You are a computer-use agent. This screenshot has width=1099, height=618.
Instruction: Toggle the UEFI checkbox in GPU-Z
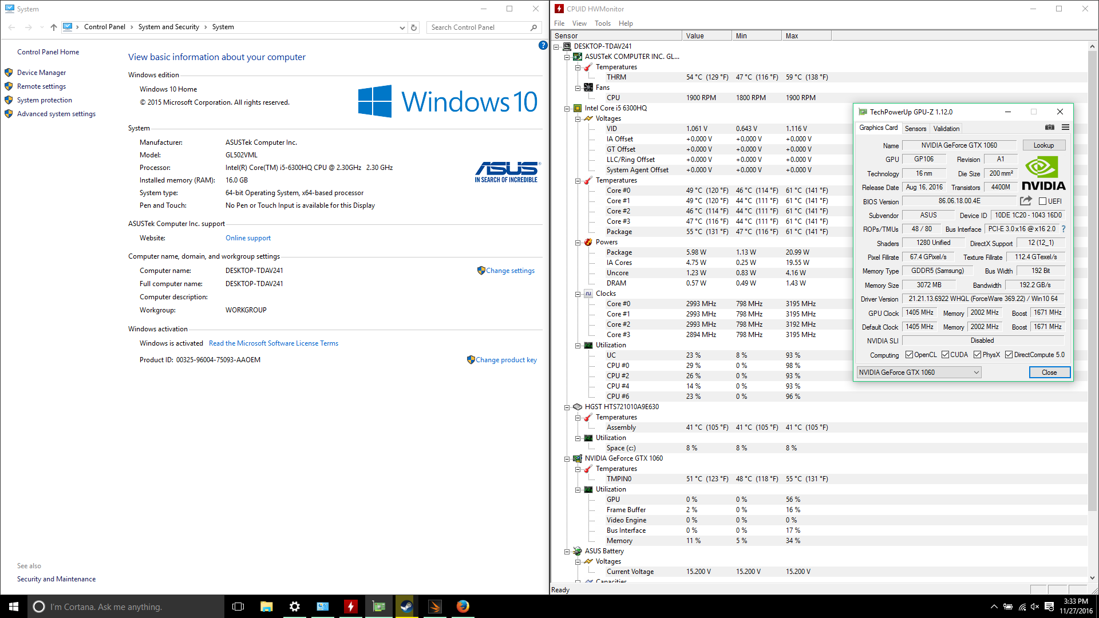tap(1042, 201)
